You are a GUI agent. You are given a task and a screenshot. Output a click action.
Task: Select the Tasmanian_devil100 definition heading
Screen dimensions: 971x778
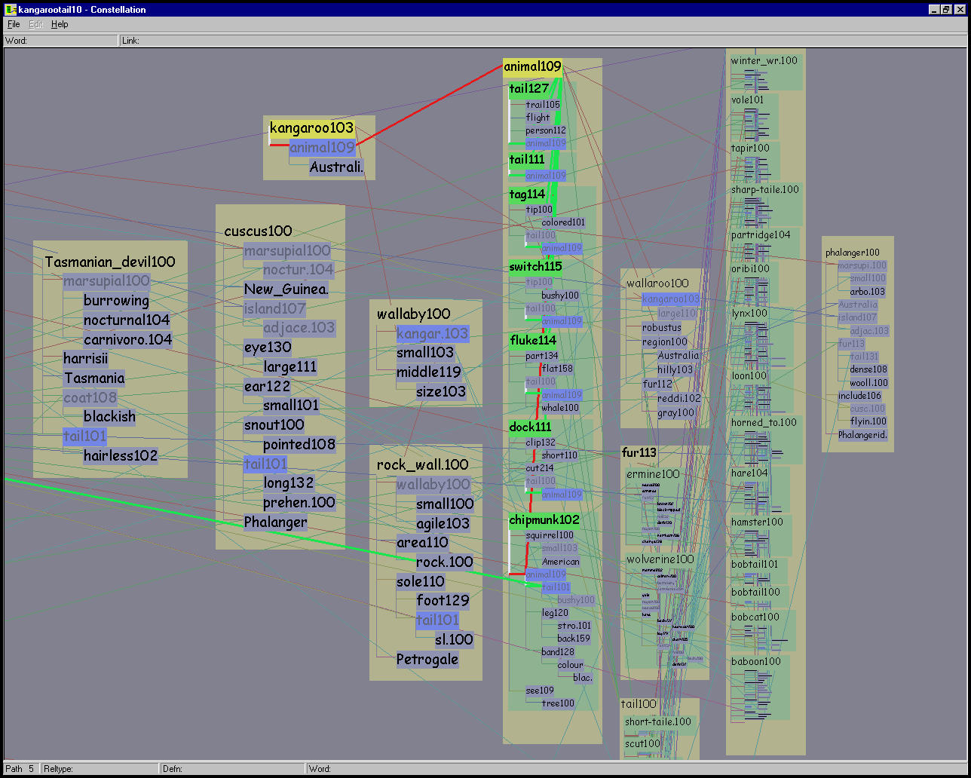point(109,262)
